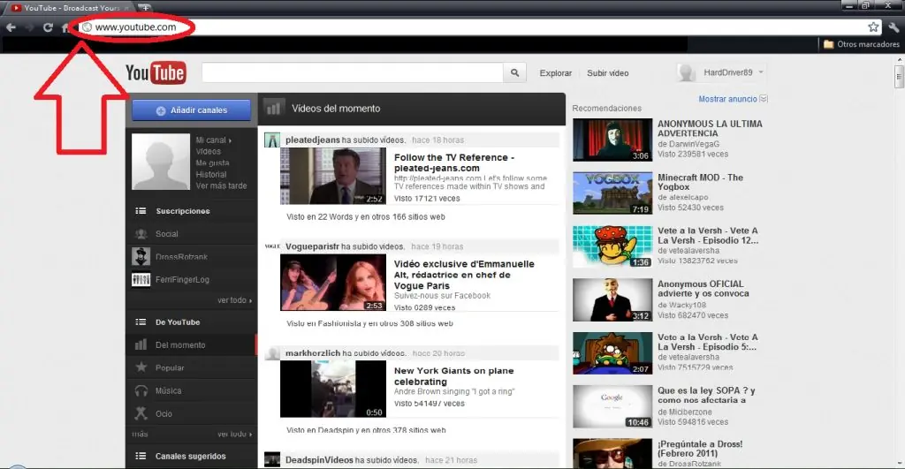Click the Suscripciones list icon
The height and width of the screenshot is (469, 905).
(x=141, y=211)
